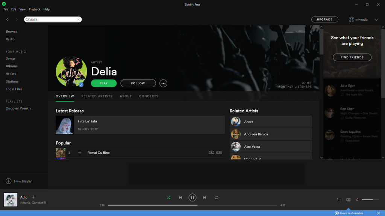Switch to the Related Artists tab
Viewport: 385px width, 216px height.
click(97, 96)
